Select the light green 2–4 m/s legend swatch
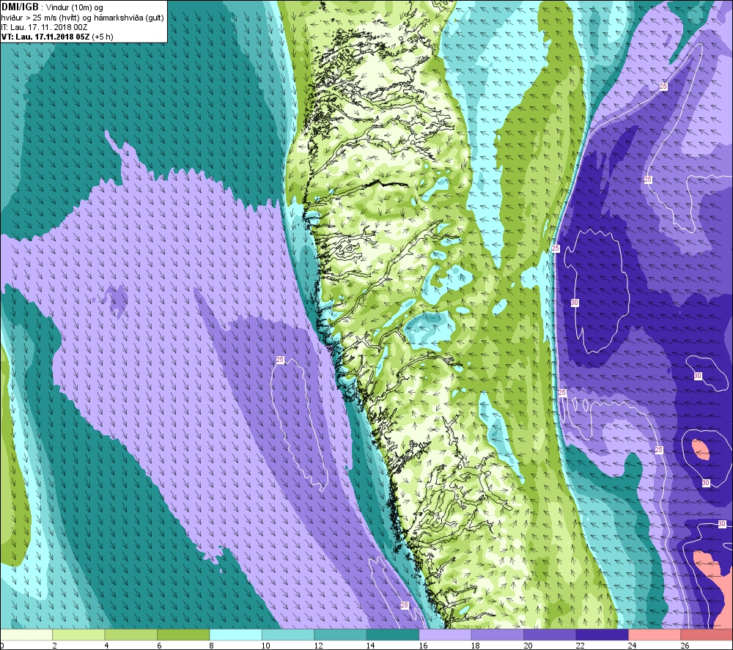The width and height of the screenshot is (733, 650). (78, 635)
